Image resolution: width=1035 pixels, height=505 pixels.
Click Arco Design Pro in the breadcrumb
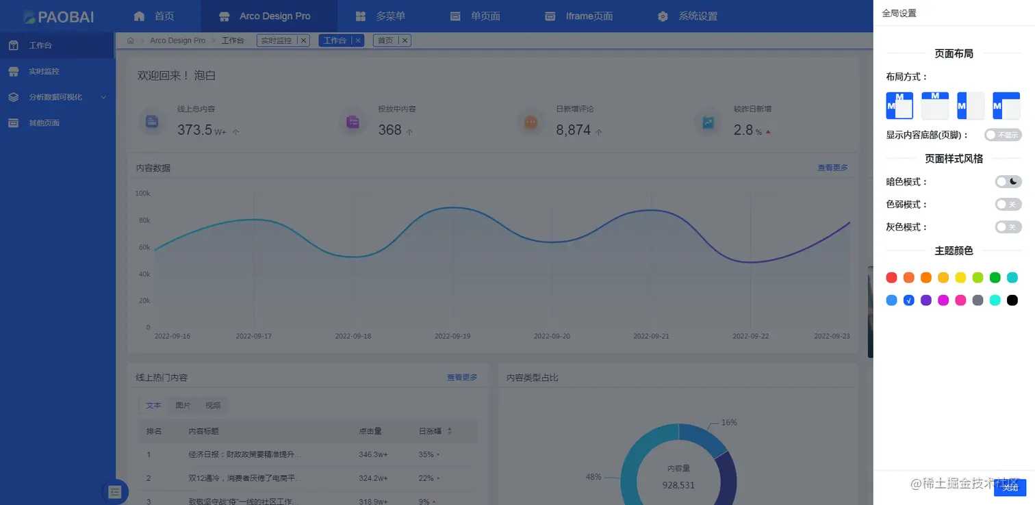coord(178,40)
